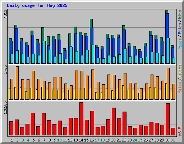Image resolution: width=184 pixels, height=144 pixels.
Task: Select day label "6" on the x-axis
Action: click(x=39, y=140)
